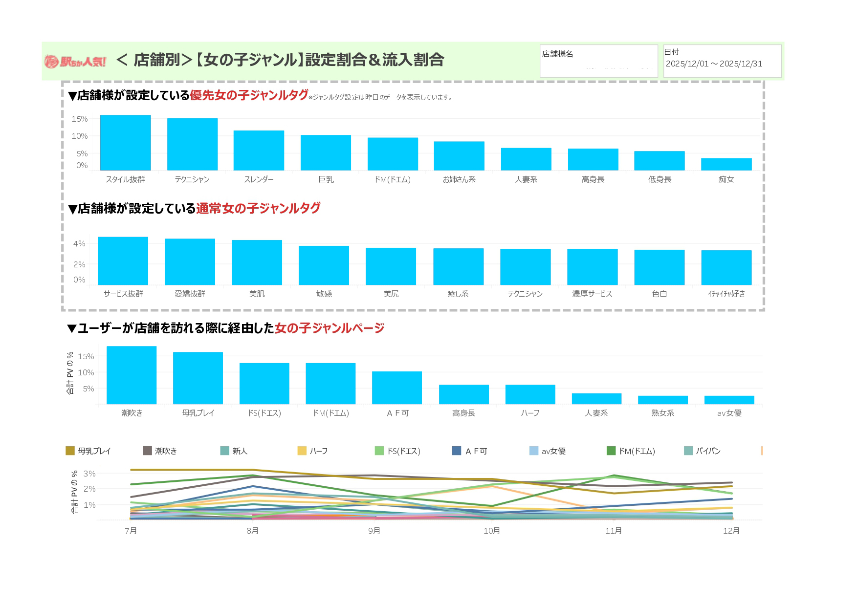Screen dimensions: 858x606
Task: Click the 熟女系 bar in genre page chart
Action: tap(663, 400)
